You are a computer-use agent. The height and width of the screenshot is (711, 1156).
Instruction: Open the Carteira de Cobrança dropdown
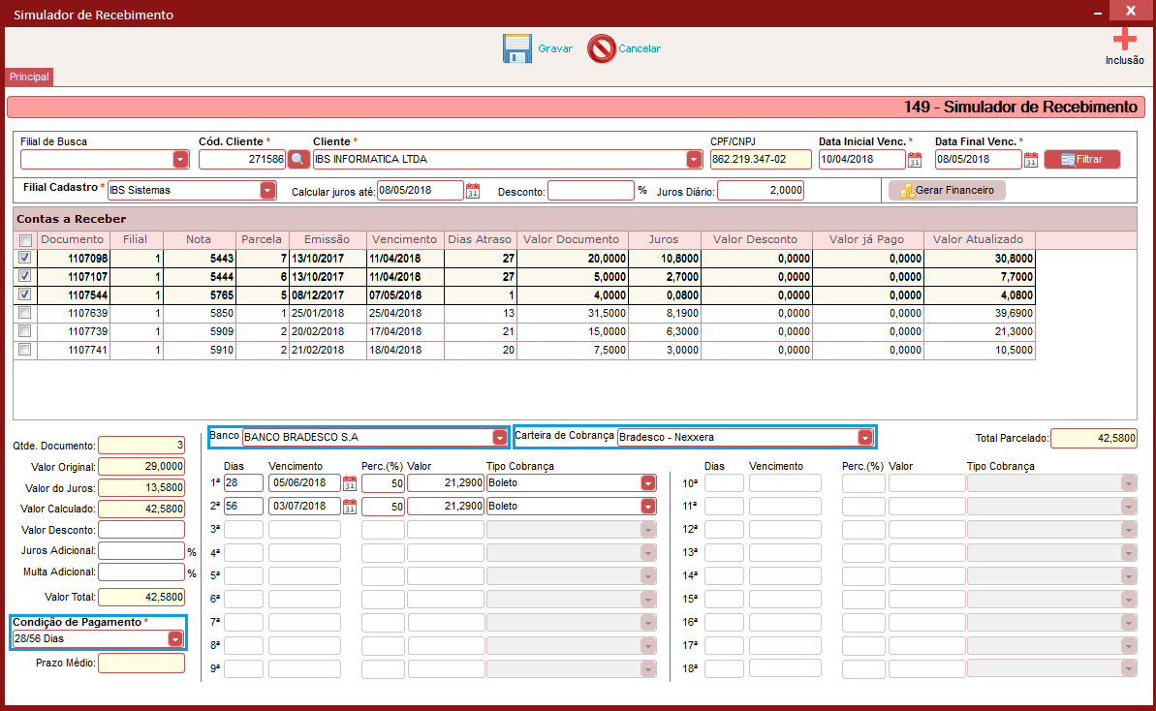point(865,438)
